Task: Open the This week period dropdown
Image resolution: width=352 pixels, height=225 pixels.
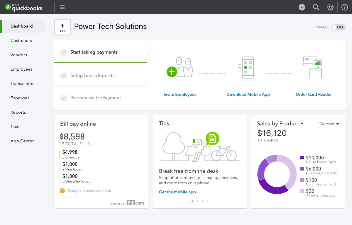Action: 329,124
